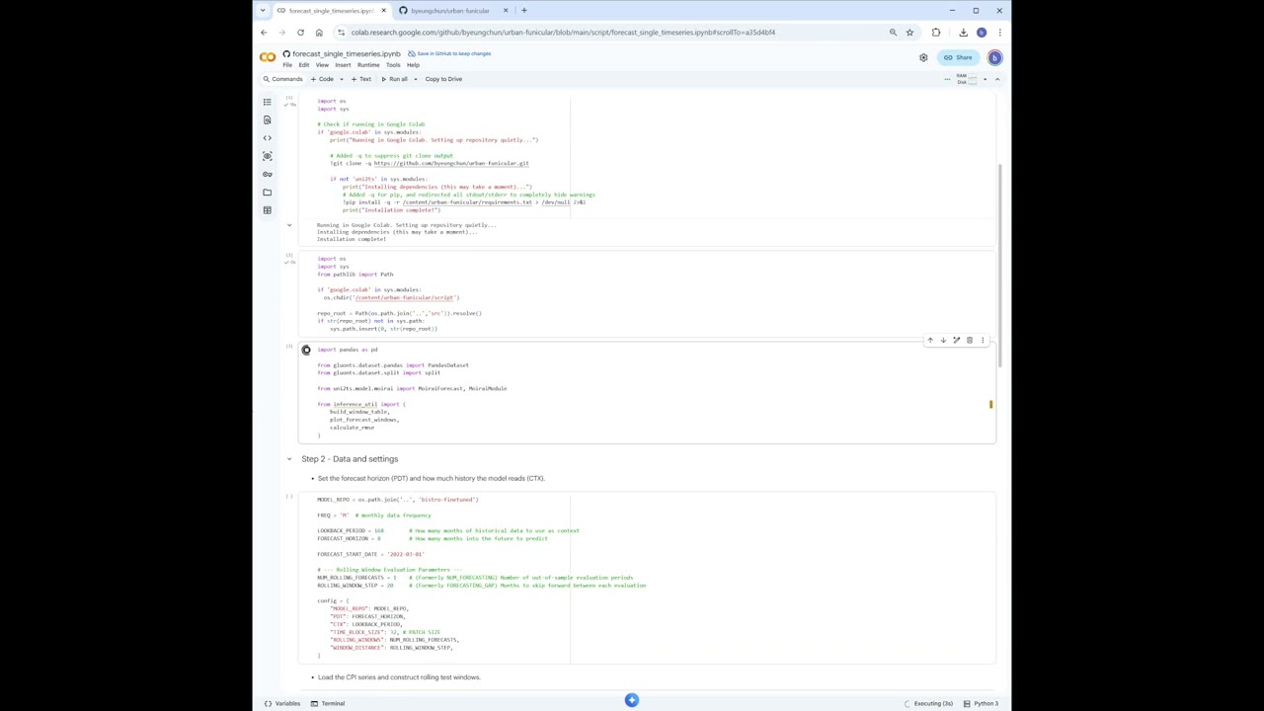Click Run all button
Image resolution: width=1264 pixels, height=711 pixels.
(394, 79)
